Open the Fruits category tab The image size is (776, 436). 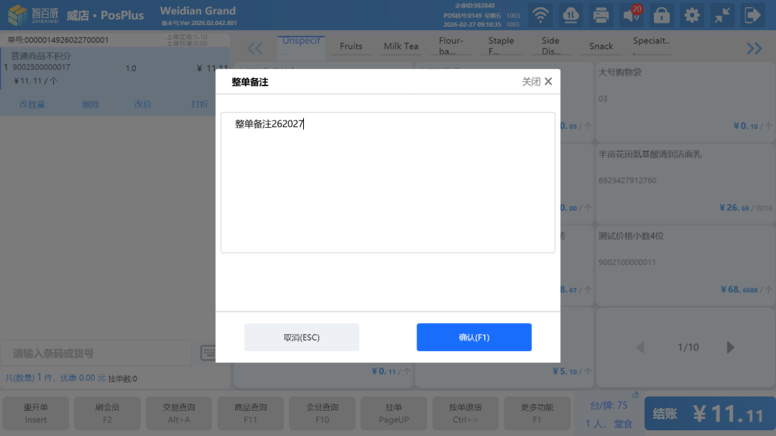pos(351,47)
